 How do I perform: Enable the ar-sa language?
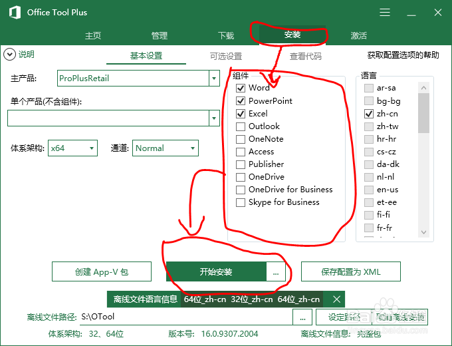[369, 88]
